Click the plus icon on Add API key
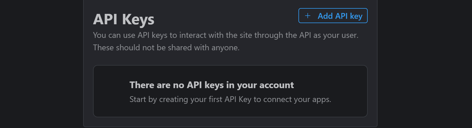 [x=308, y=16]
